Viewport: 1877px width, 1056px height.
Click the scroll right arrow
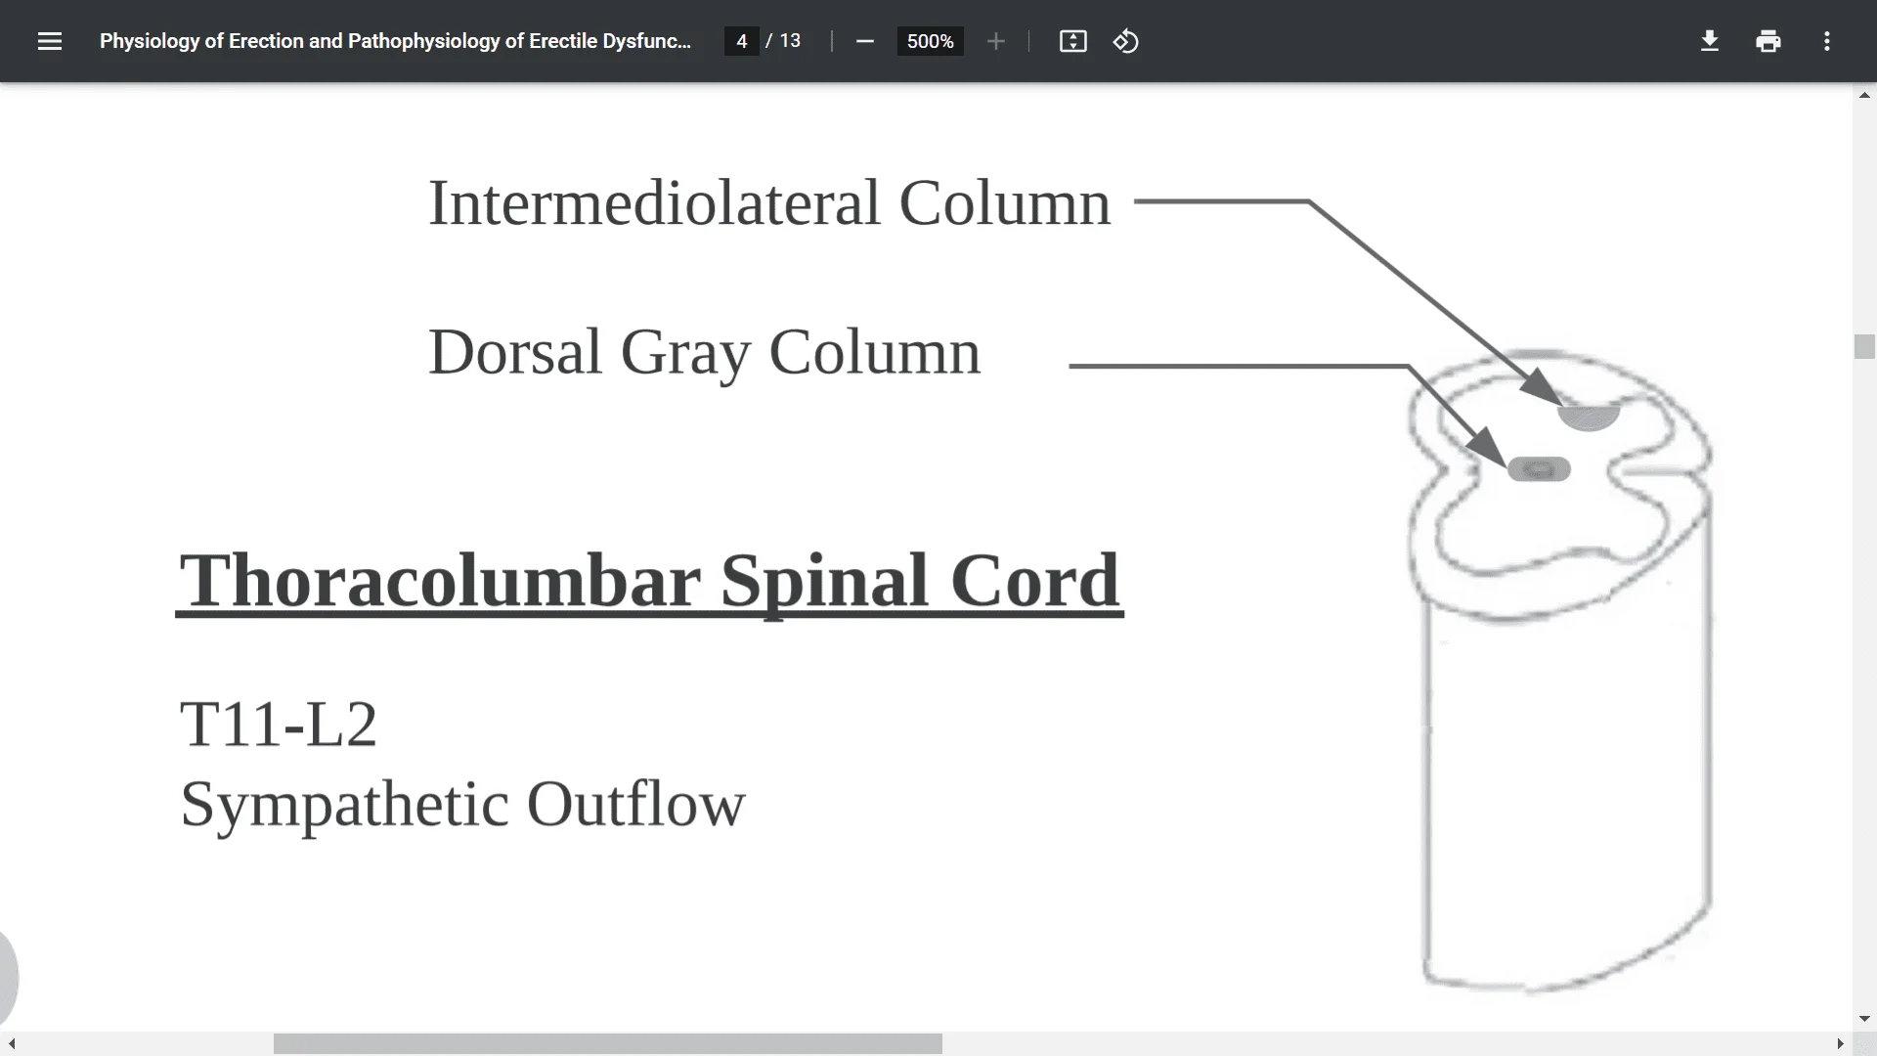pos(1840,1043)
